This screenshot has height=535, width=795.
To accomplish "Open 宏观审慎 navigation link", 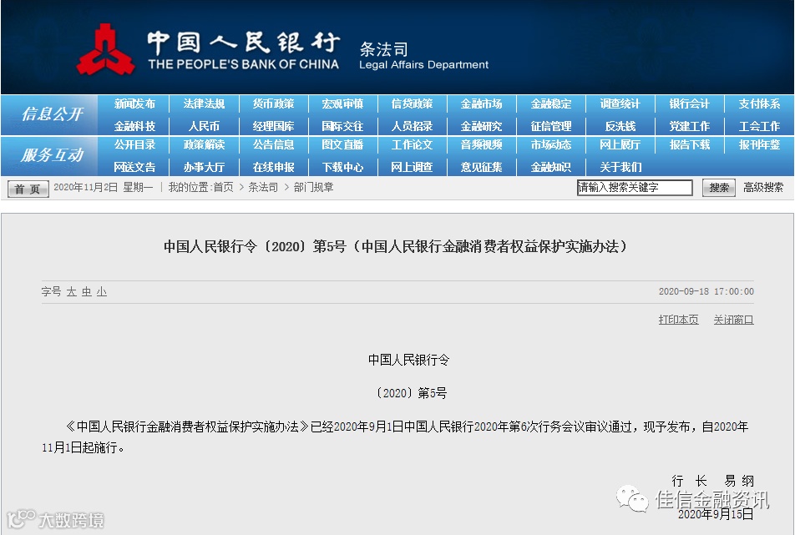I will point(342,103).
